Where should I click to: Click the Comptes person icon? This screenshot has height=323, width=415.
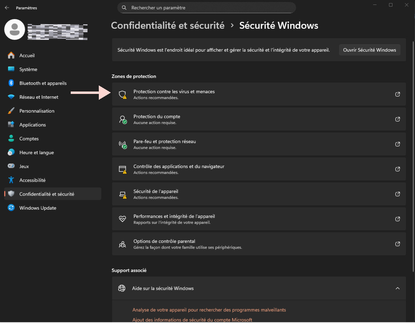11,138
